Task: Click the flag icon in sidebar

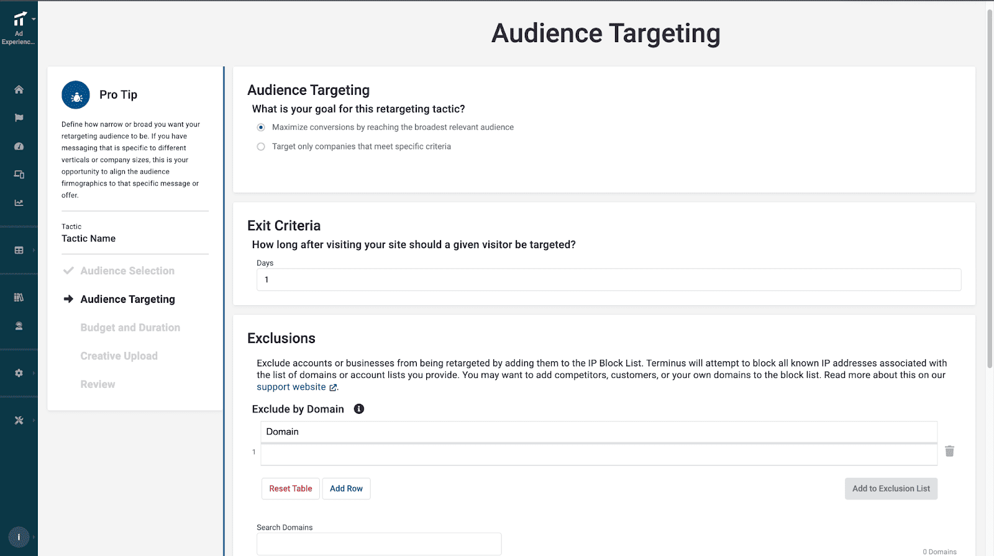Action: [x=19, y=118]
